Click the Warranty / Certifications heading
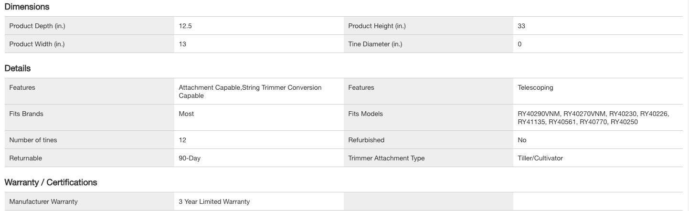The width and height of the screenshot is (689, 211). tap(51, 182)
